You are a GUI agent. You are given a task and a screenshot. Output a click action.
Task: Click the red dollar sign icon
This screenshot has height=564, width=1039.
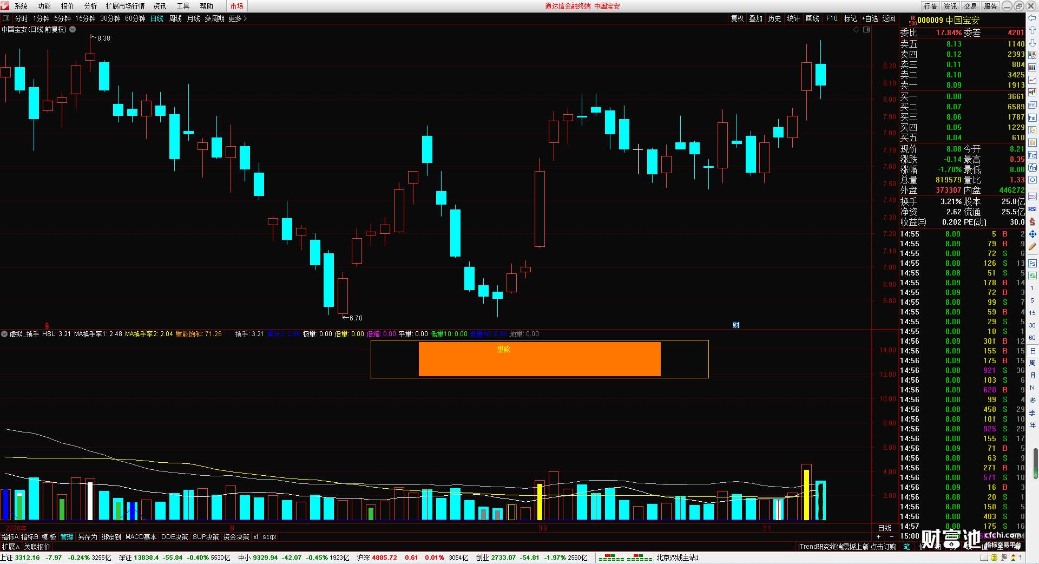tap(1033, 222)
